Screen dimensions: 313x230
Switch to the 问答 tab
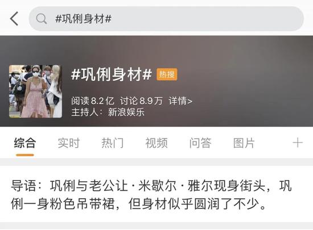[x=200, y=143]
